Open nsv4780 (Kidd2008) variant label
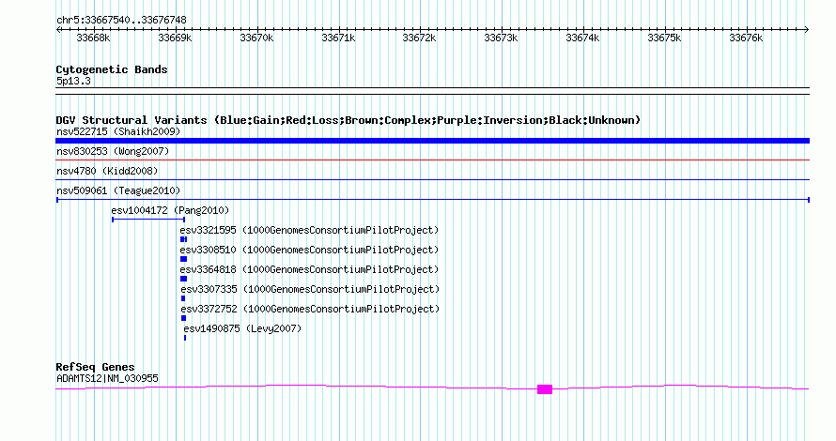 click(107, 171)
